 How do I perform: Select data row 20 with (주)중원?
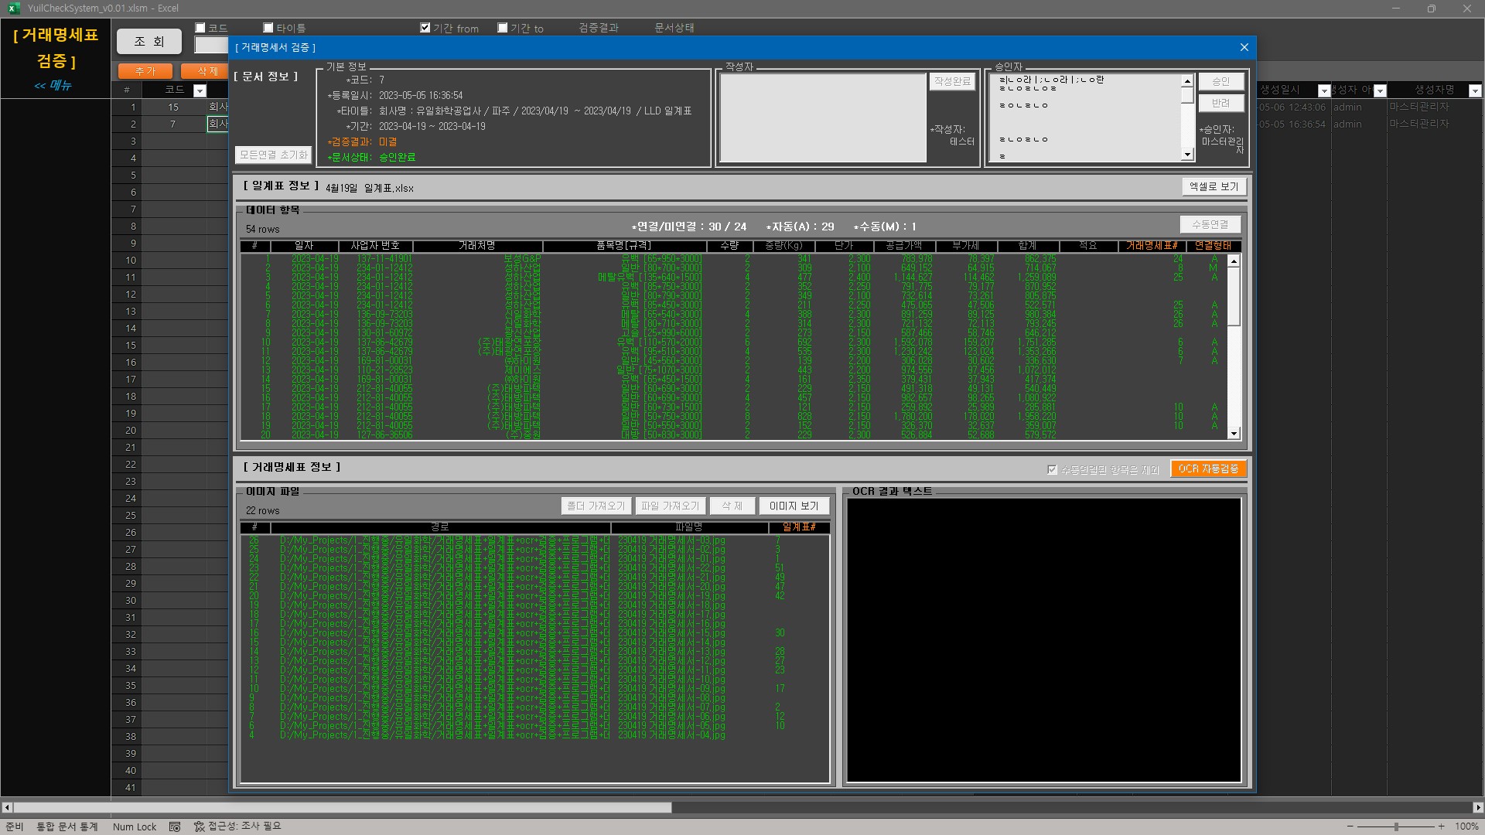point(734,435)
